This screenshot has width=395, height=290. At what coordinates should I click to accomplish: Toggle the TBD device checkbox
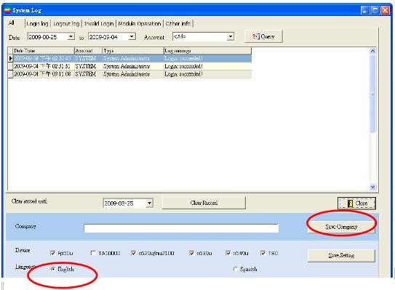(263, 253)
